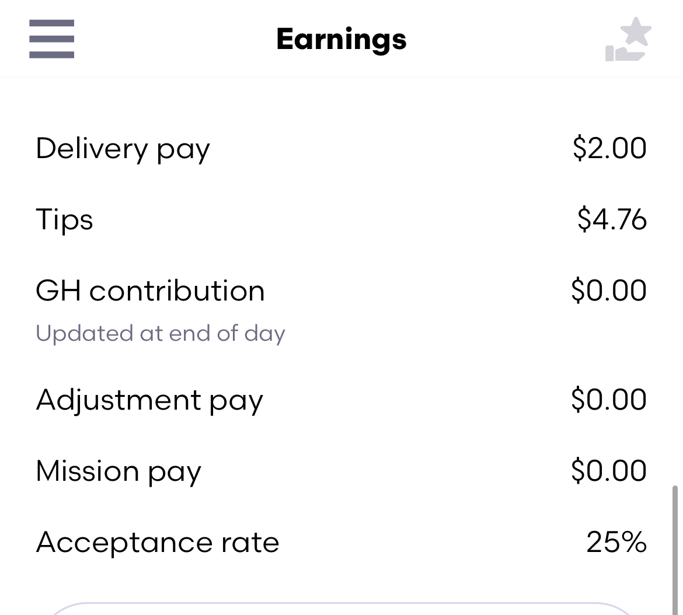Select the Delivery pay row label
The image size is (683, 615).
(123, 148)
